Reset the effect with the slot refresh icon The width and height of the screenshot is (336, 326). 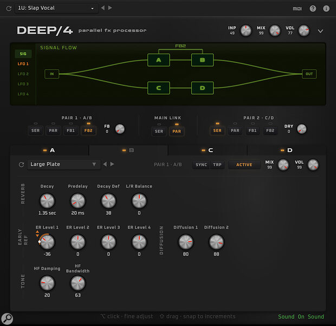click(x=22, y=165)
